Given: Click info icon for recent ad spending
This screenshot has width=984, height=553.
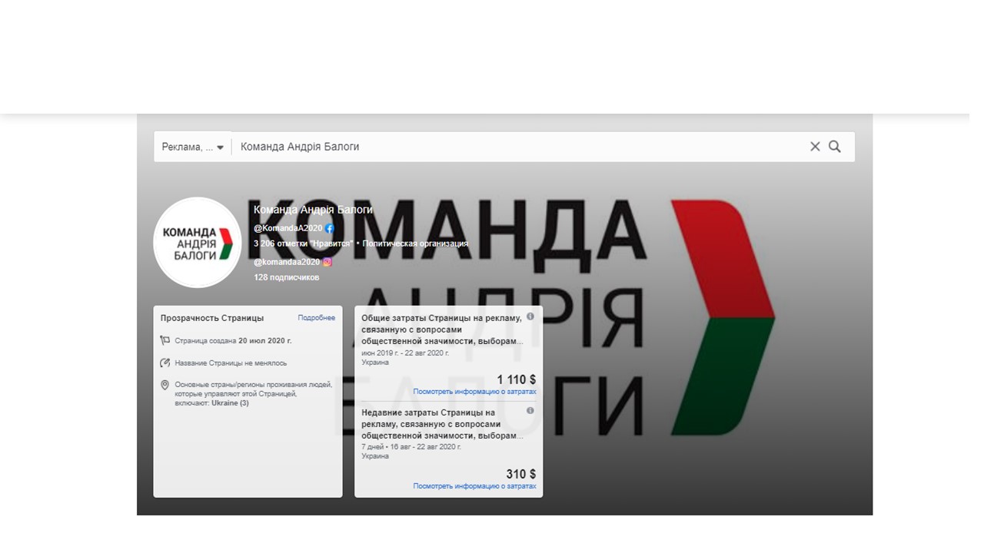Looking at the screenshot, I should tap(530, 411).
